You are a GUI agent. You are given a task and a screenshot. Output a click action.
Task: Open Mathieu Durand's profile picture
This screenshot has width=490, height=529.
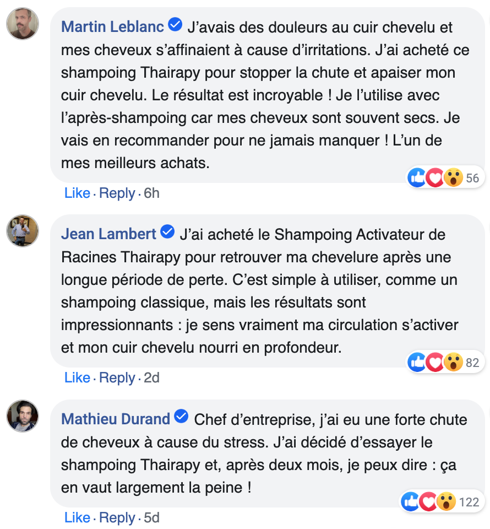point(23,415)
